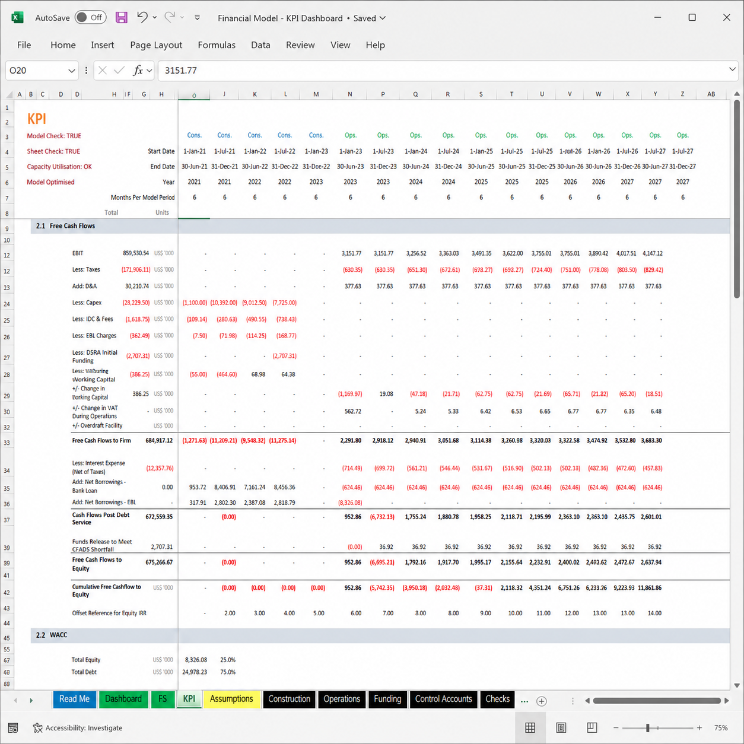This screenshot has height=744, width=744.
Task: Click the macro recording status icon
Action: tap(13, 728)
